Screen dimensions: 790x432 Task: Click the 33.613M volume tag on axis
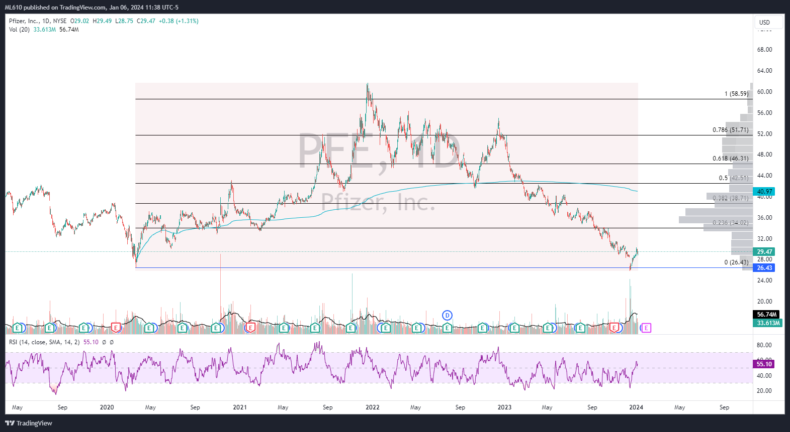pyautogui.click(x=768, y=323)
